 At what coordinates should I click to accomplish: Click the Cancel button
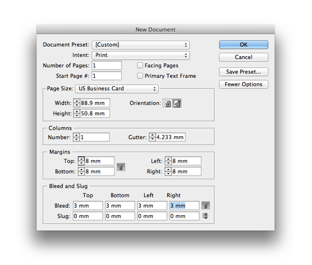point(243,57)
